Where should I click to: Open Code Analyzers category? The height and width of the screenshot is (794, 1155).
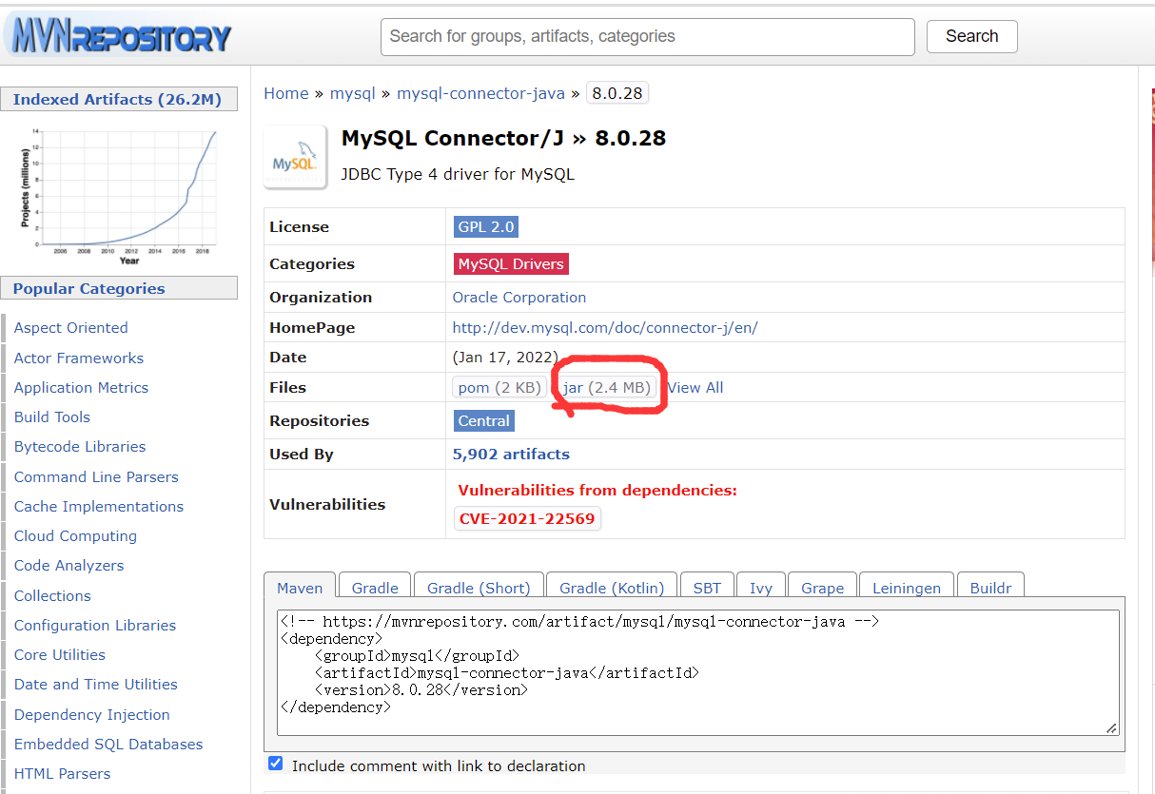point(69,566)
